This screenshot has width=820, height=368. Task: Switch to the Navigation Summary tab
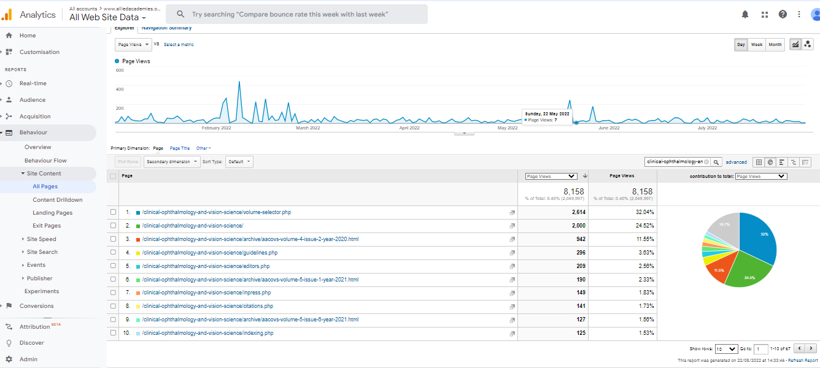pos(166,28)
